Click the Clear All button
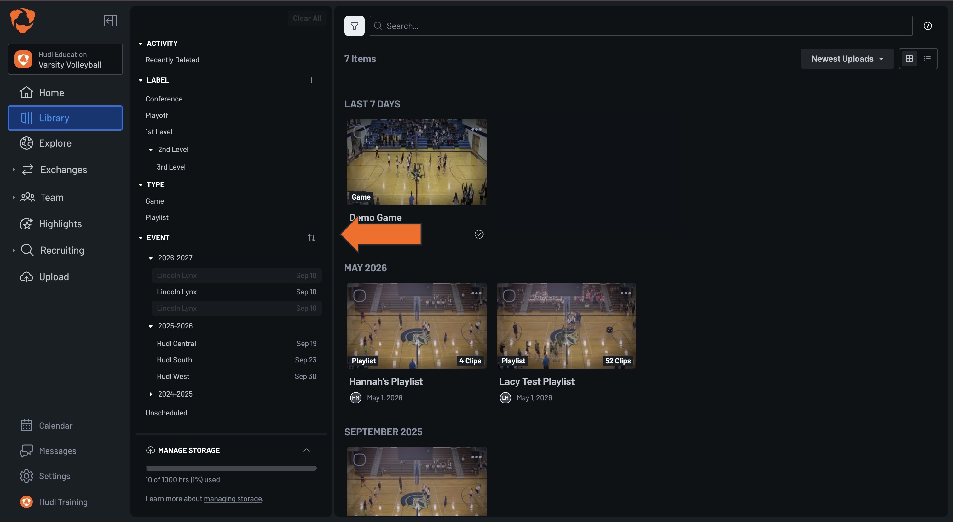 click(x=307, y=18)
